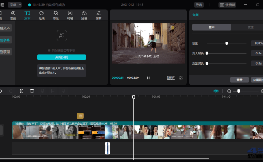This screenshot has width=263, height=162.
Task: Click the 淡出时长 fade-out slider handle
Action: pyautogui.click(x=207, y=63)
